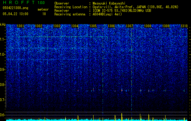Click frequency axis label 0.6
191x121 pixels.
coord(3,115)
